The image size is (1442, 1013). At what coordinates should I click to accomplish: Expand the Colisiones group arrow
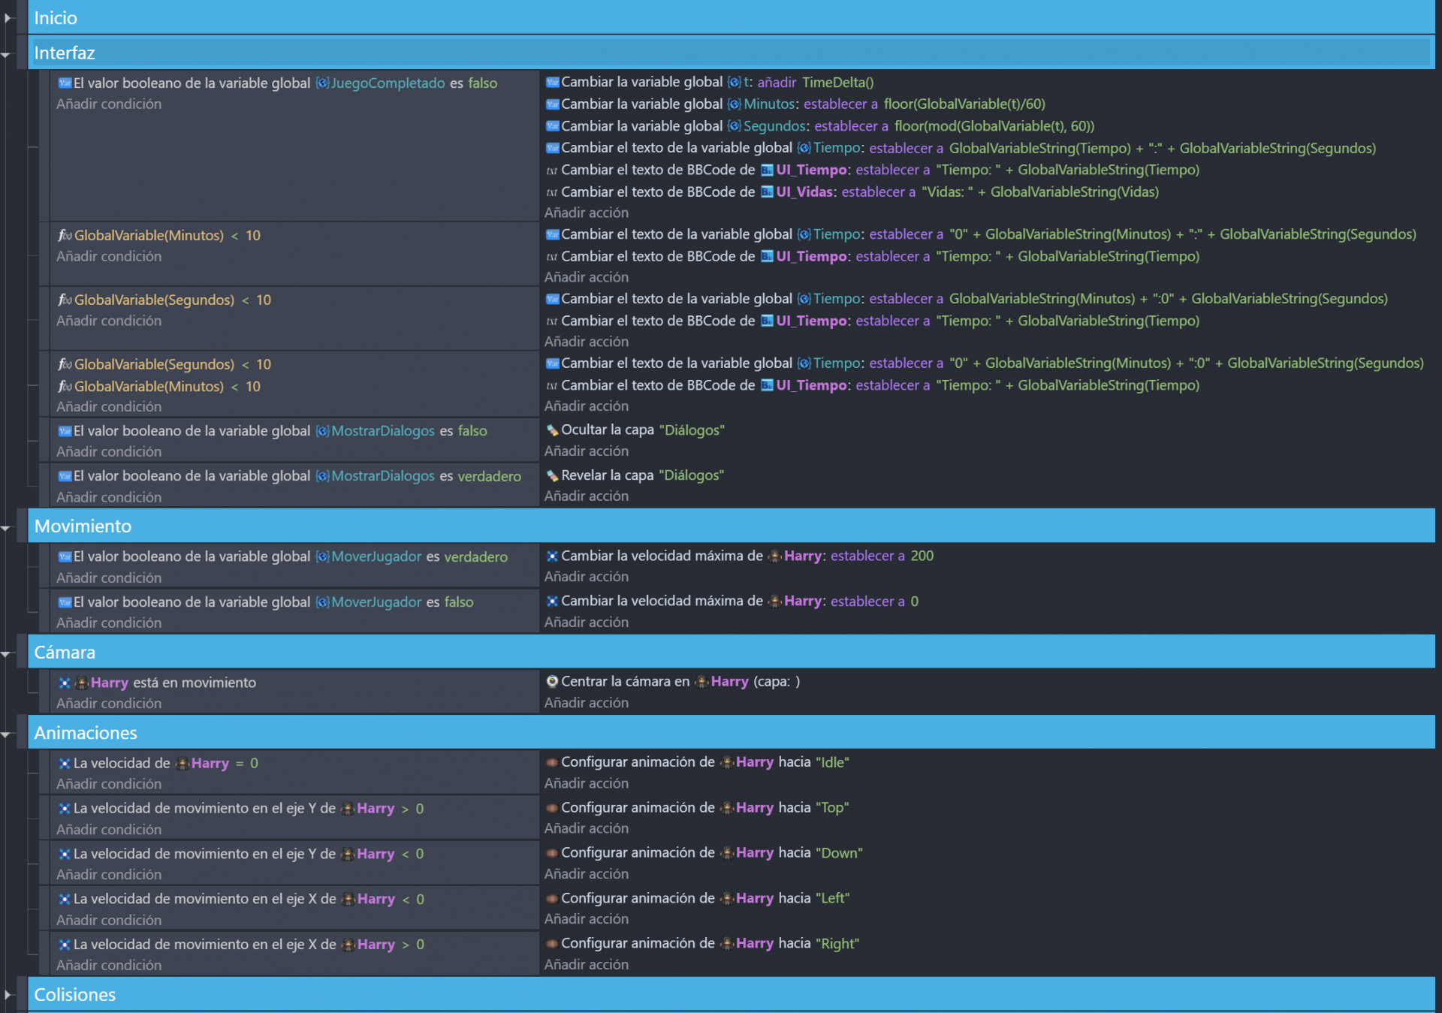[x=8, y=995]
